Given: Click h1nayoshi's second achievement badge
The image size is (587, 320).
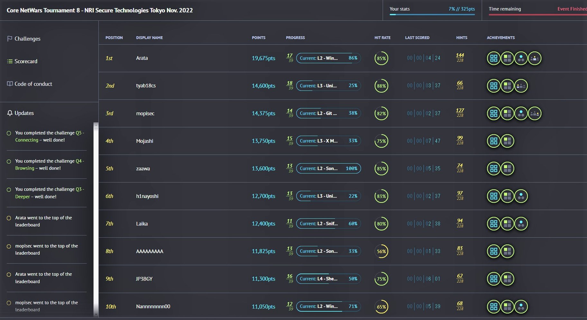Looking at the screenshot, I should (507, 196).
